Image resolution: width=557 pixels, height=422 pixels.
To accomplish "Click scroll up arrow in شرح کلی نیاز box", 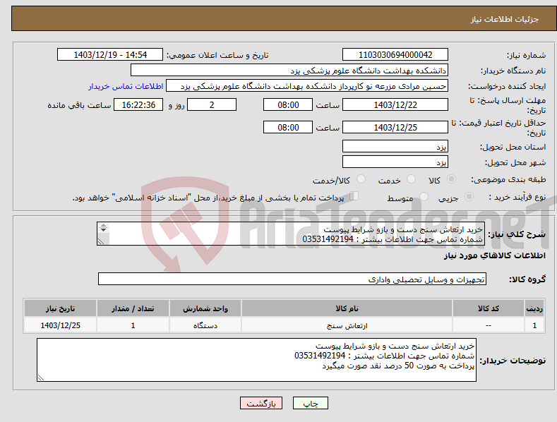I will 103,226.
